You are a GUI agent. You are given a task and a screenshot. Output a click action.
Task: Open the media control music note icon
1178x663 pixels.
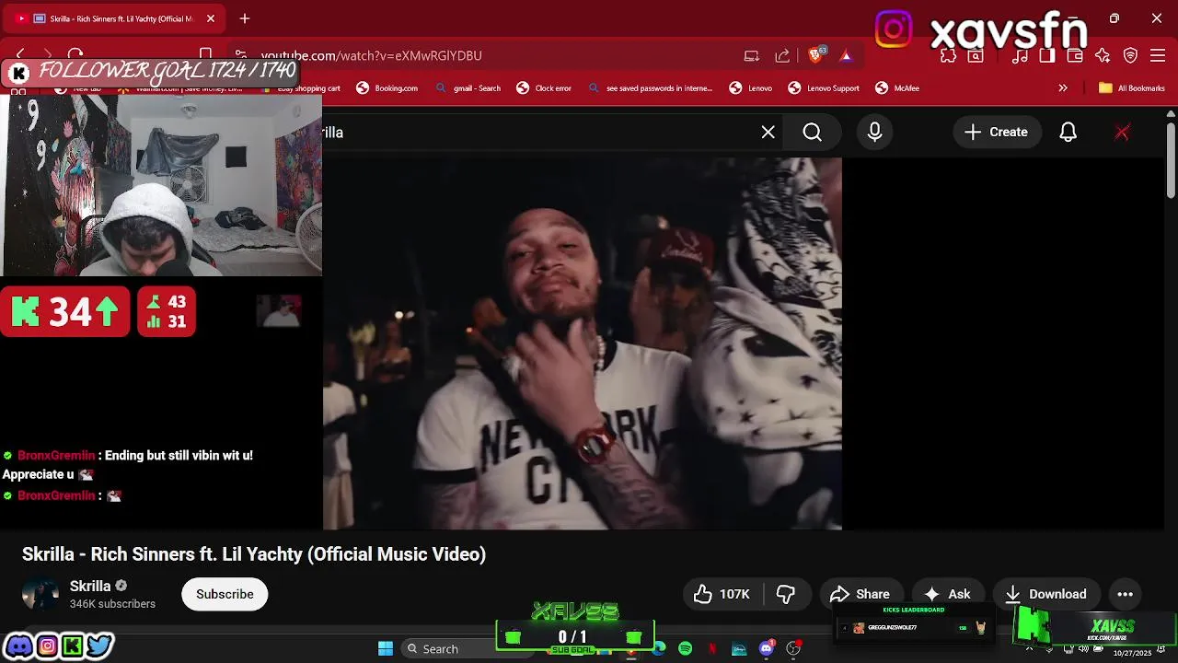[x=1020, y=55]
